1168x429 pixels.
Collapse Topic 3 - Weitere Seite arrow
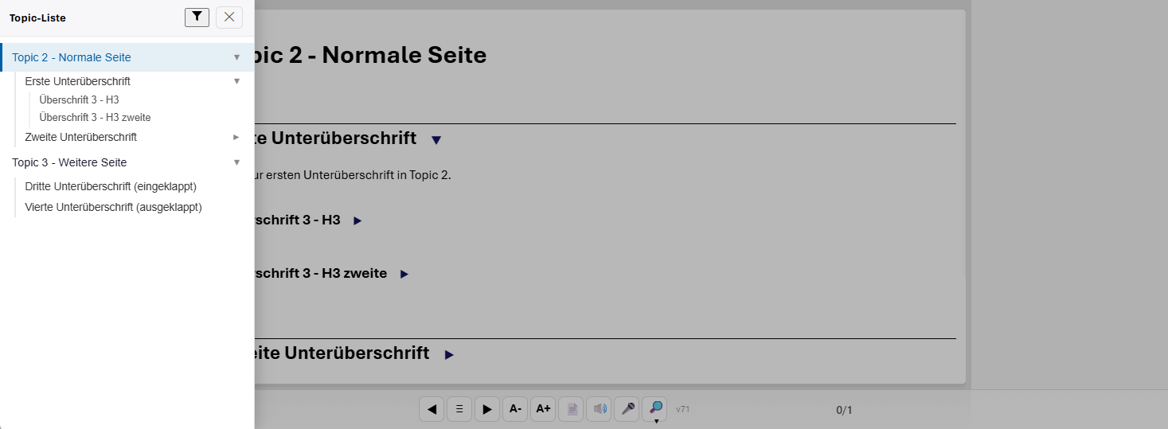click(236, 162)
